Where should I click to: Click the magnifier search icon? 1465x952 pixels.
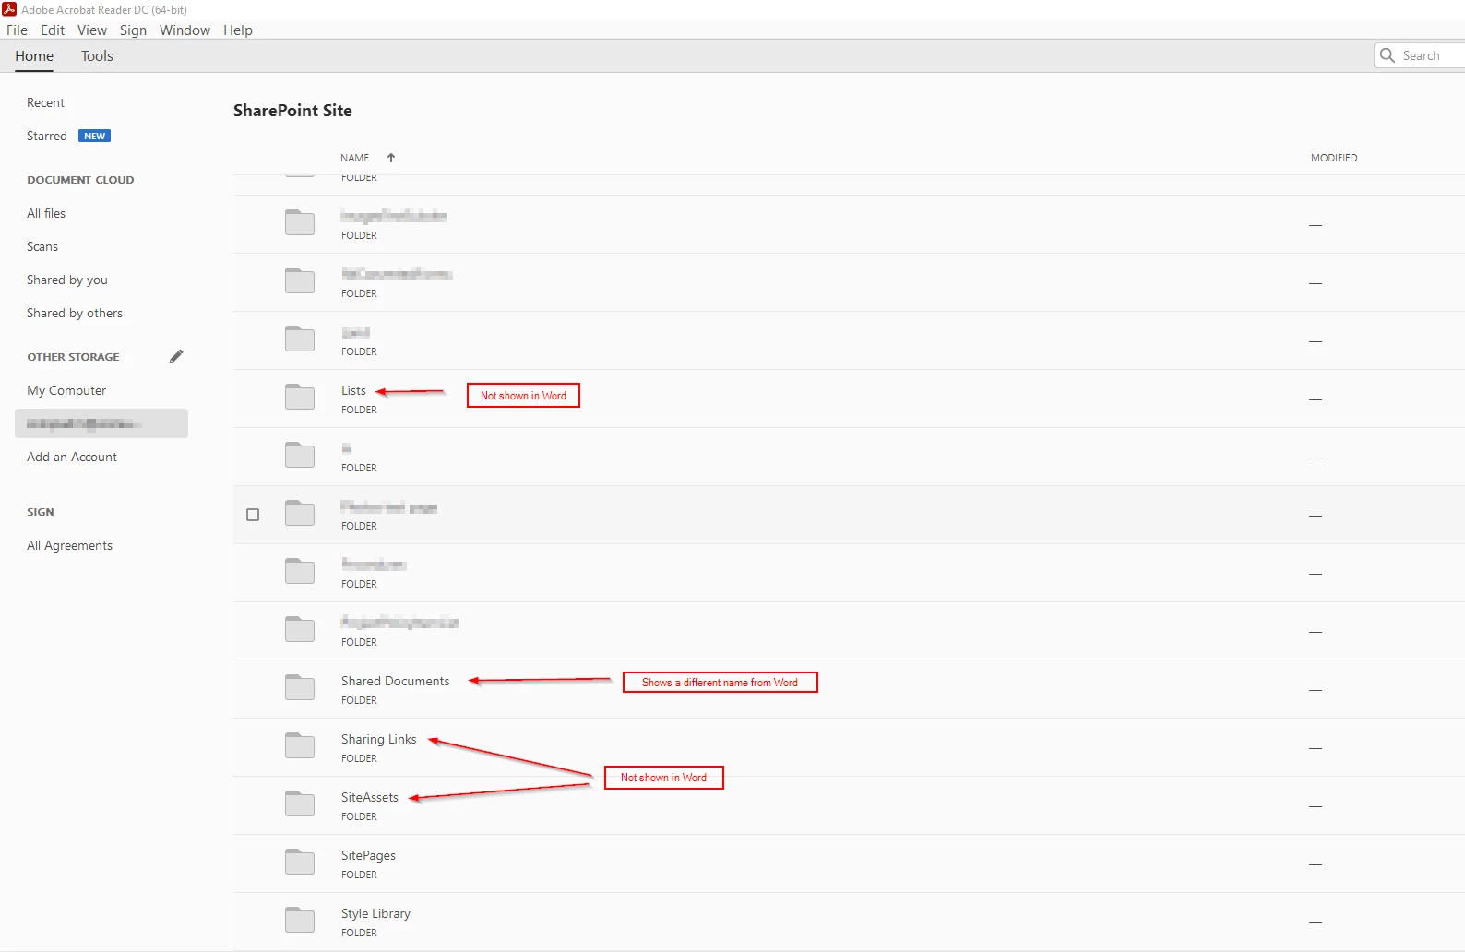coord(1388,55)
